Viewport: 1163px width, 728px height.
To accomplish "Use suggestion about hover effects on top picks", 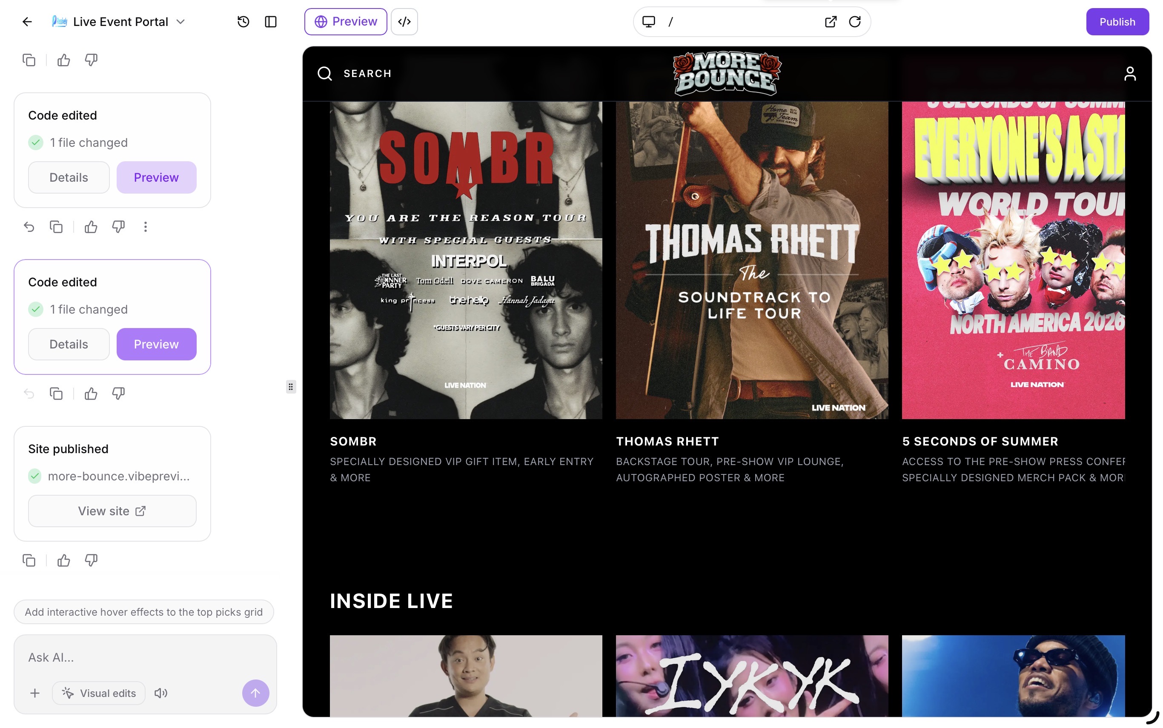I will [x=143, y=612].
